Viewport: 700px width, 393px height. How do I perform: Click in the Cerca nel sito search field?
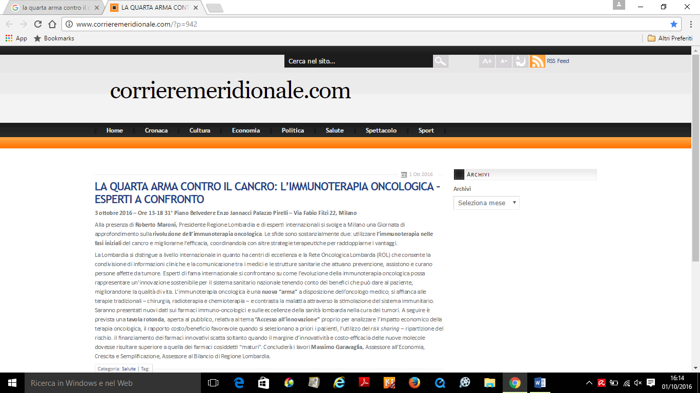coord(359,61)
